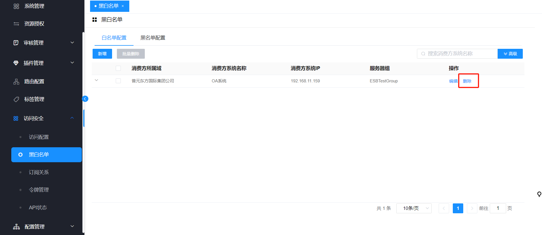Expand the 审核管理 chevron
The image size is (542, 235).
(x=72, y=43)
